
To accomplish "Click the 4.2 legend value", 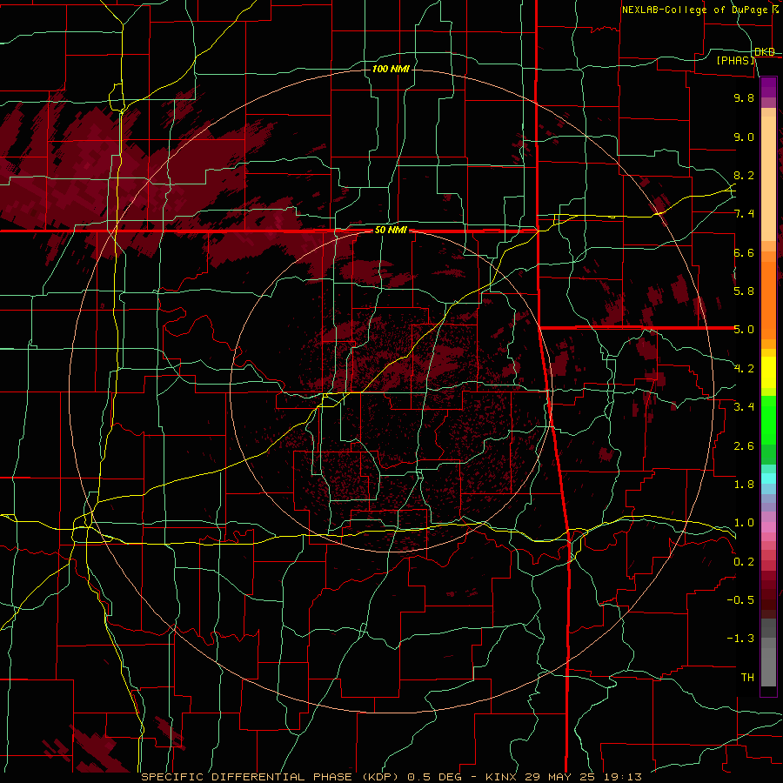I will point(744,369).
